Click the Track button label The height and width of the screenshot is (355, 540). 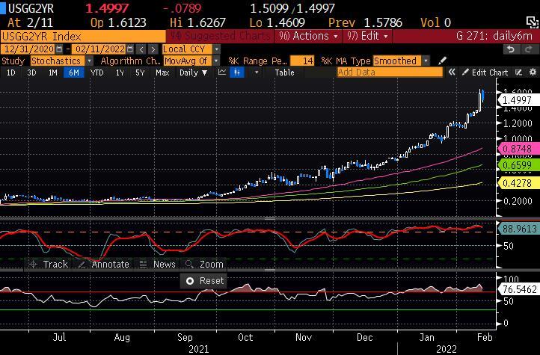pos(55,264)
